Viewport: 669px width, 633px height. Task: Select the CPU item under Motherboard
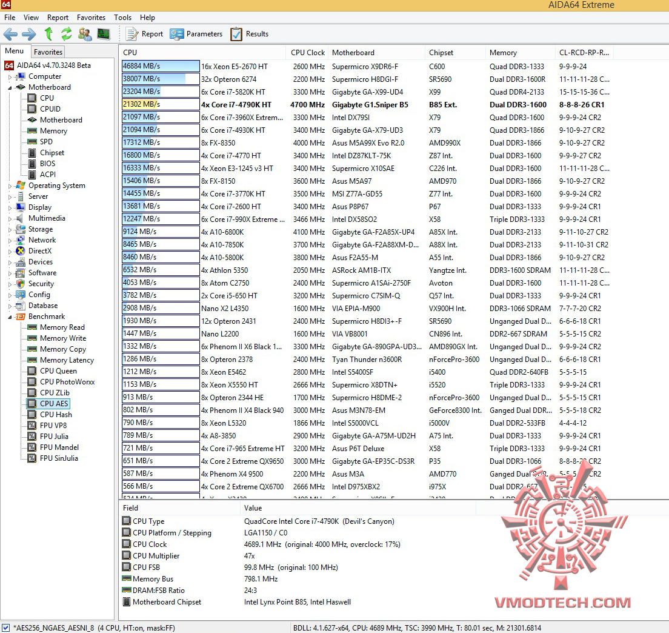pos(47,98)
